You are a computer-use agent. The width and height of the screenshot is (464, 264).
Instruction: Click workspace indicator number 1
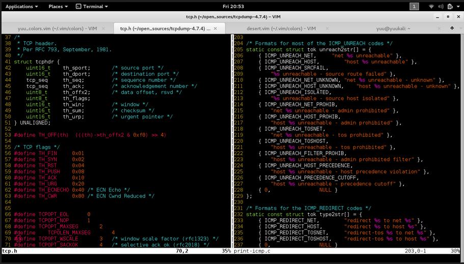(x=414, y=6)
